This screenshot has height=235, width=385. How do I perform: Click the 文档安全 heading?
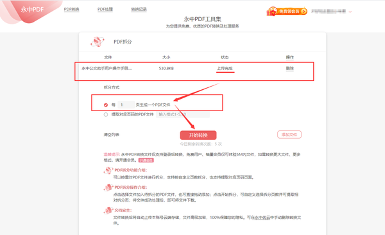click(x=123, y=210)
